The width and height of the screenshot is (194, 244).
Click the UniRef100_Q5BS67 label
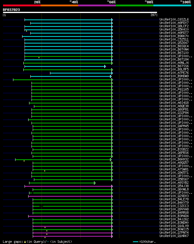tap(174, 180)
